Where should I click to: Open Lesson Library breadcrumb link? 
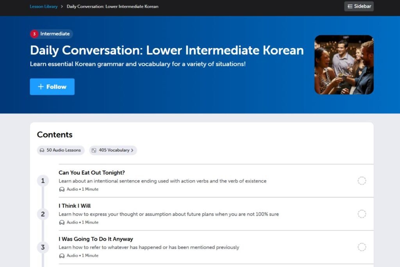point(43,7)
